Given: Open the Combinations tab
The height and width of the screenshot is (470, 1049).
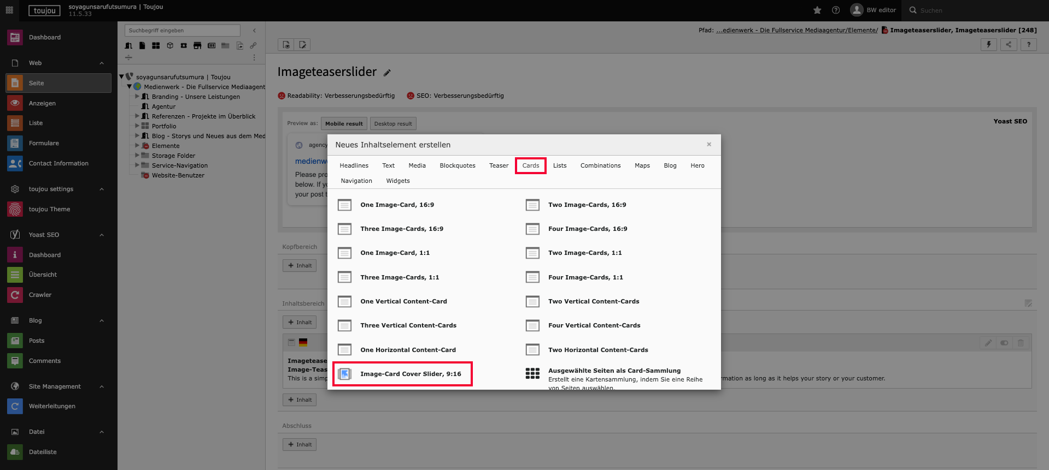Looking at the screenshot, I should [x=600, y=165].
